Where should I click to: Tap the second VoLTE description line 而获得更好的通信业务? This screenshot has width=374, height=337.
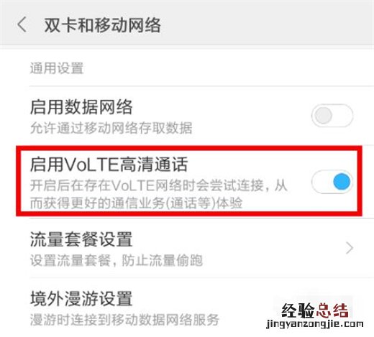136,203
